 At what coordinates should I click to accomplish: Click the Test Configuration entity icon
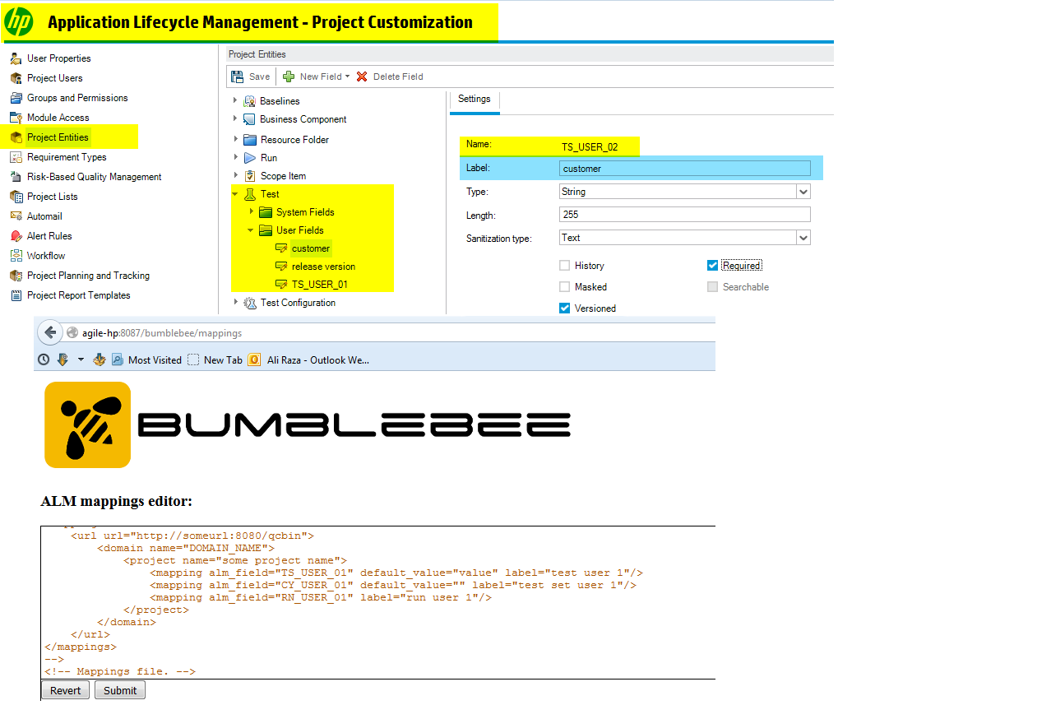point(249,303)
